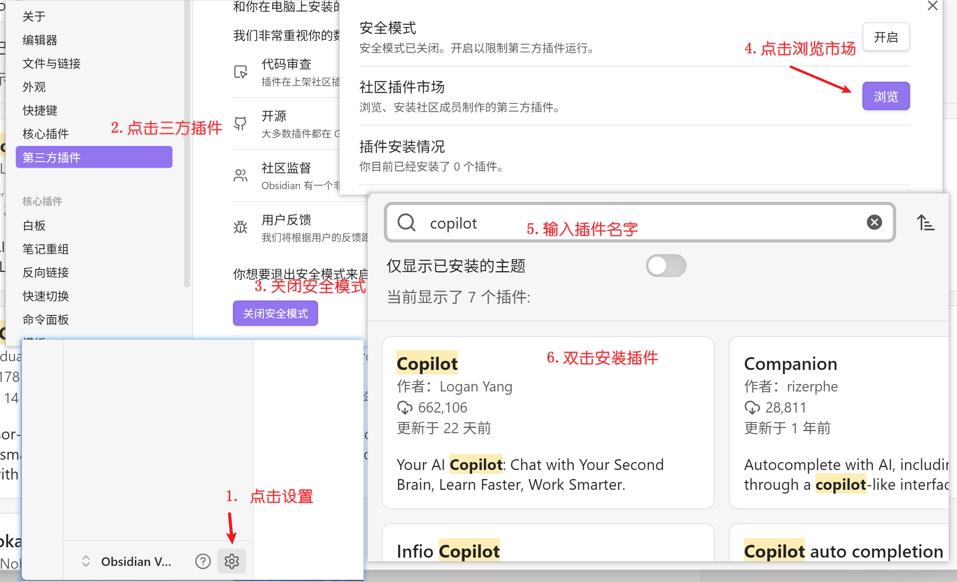This screenshot has width=957, height=582.
Task: Click text 更新于 22 天前
Action: click(444, 428)
